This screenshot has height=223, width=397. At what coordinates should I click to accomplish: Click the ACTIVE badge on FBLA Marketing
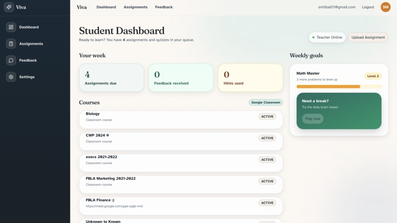(267, 181)
